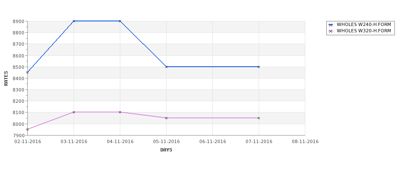
Task: Select WHOLES W320-H.FORM legend entry
Action: [360, 31]
